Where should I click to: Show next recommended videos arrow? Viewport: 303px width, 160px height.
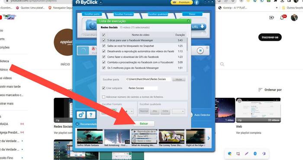pos(209,138)
